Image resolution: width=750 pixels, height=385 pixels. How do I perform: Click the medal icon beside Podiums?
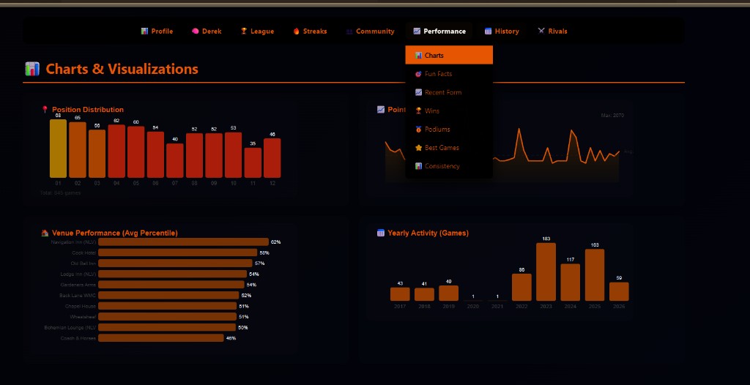point(418,129)
